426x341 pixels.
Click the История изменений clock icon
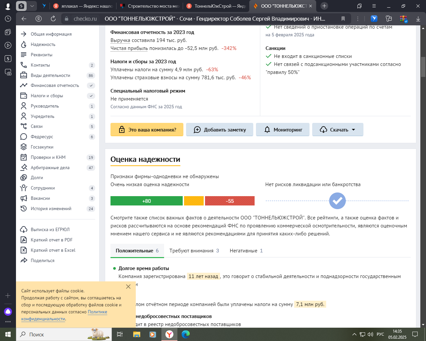point(24,208)
